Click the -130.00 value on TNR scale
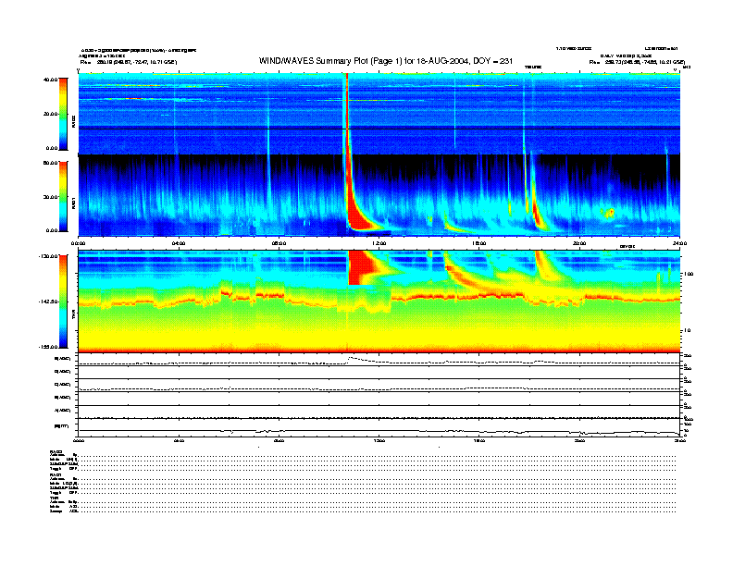The width and height of the screenshot is (733, 566). pyautogui.click(x=49, y=255)
